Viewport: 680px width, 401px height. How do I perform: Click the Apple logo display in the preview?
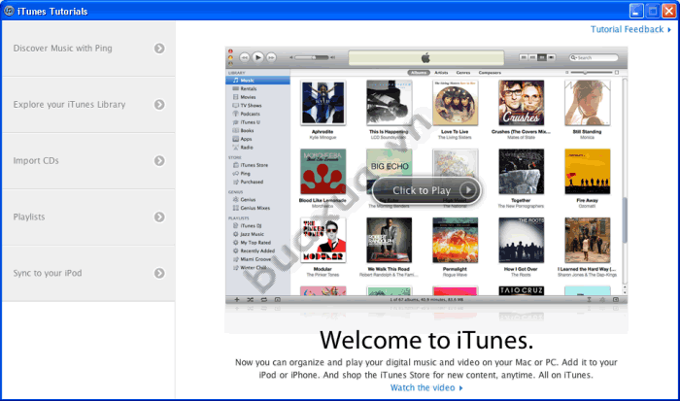pyautogui.click(x=426, y=57)
